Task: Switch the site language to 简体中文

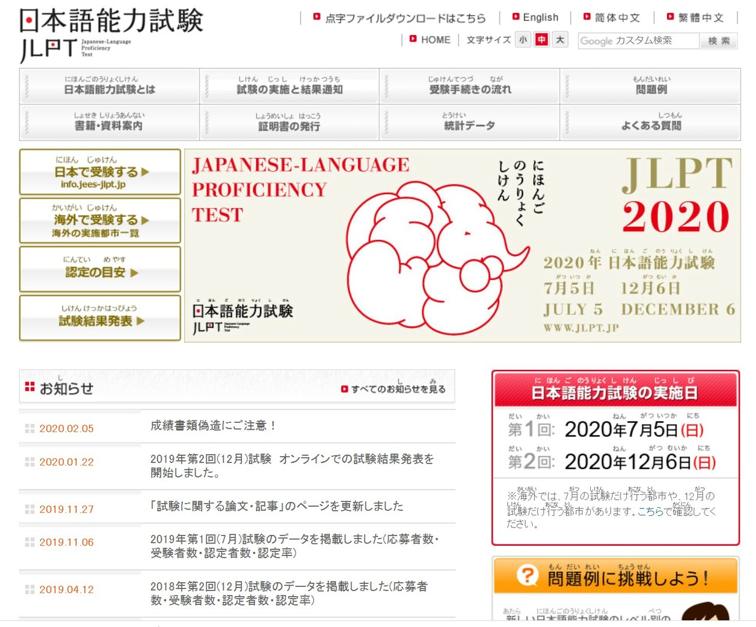Action: tap(617, 18)
